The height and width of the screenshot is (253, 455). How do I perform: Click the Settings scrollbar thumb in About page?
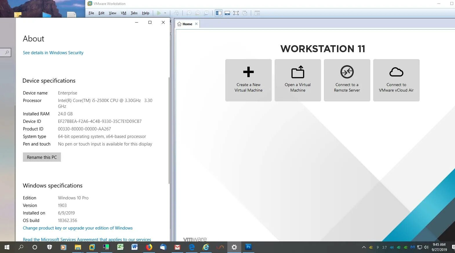point(169,130)
